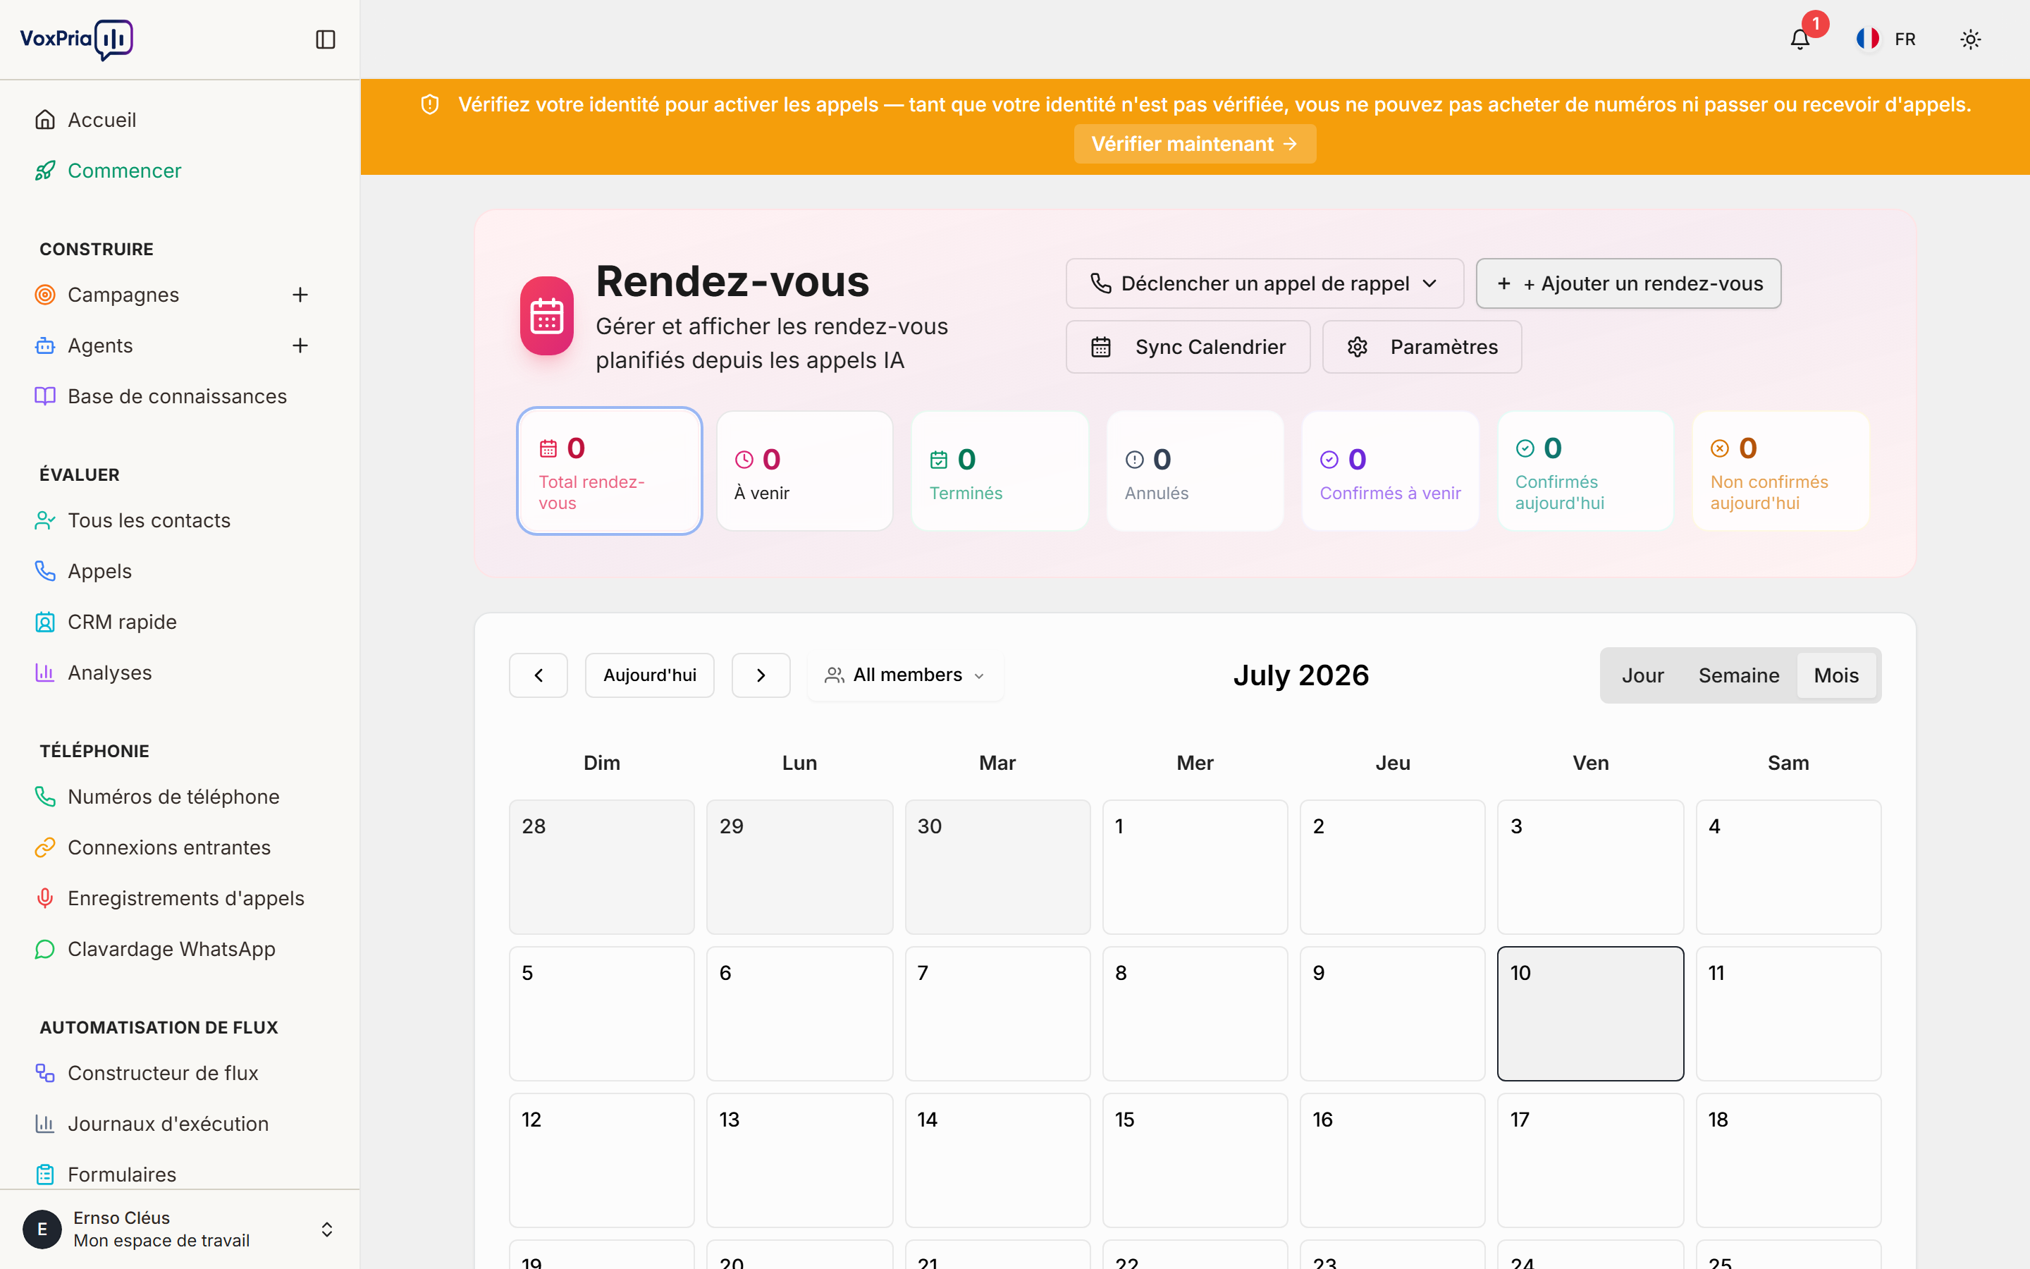Select July 1 calendar cell
2030x1269 pixels.
point(1195,867)
